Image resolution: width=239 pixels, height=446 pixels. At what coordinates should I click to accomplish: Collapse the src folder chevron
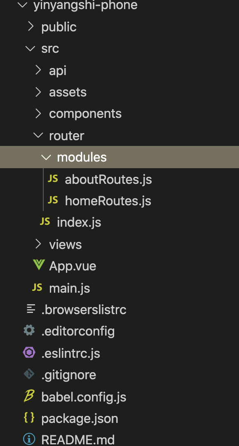click(x=30, y=48)
